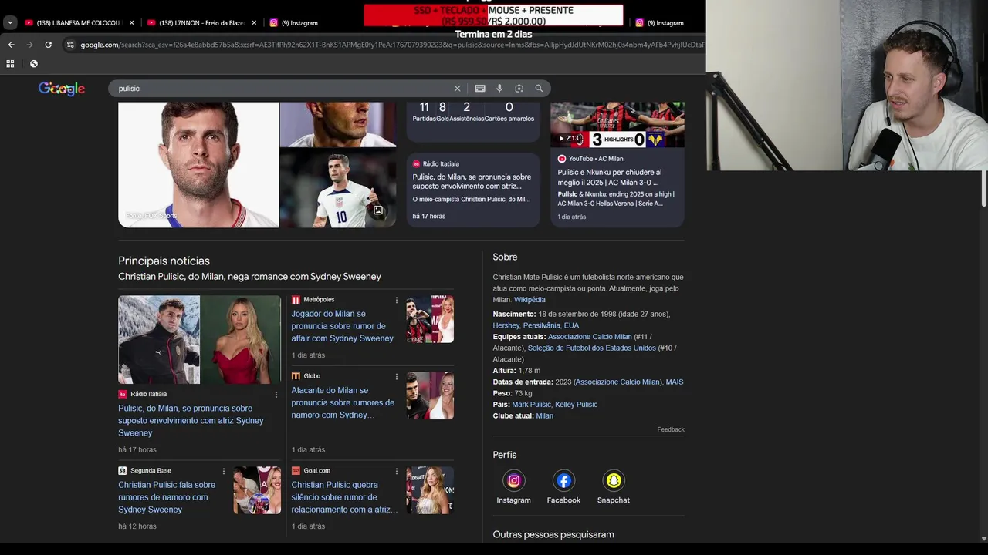Open options menu for Rádio Itatiaia news item
988x555 pixels.
click(x=276, y=395)
